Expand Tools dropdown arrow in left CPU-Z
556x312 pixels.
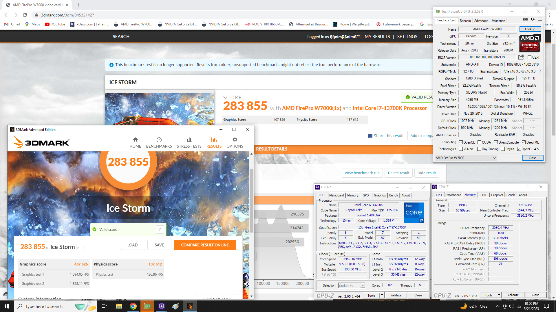coord(382,295)
